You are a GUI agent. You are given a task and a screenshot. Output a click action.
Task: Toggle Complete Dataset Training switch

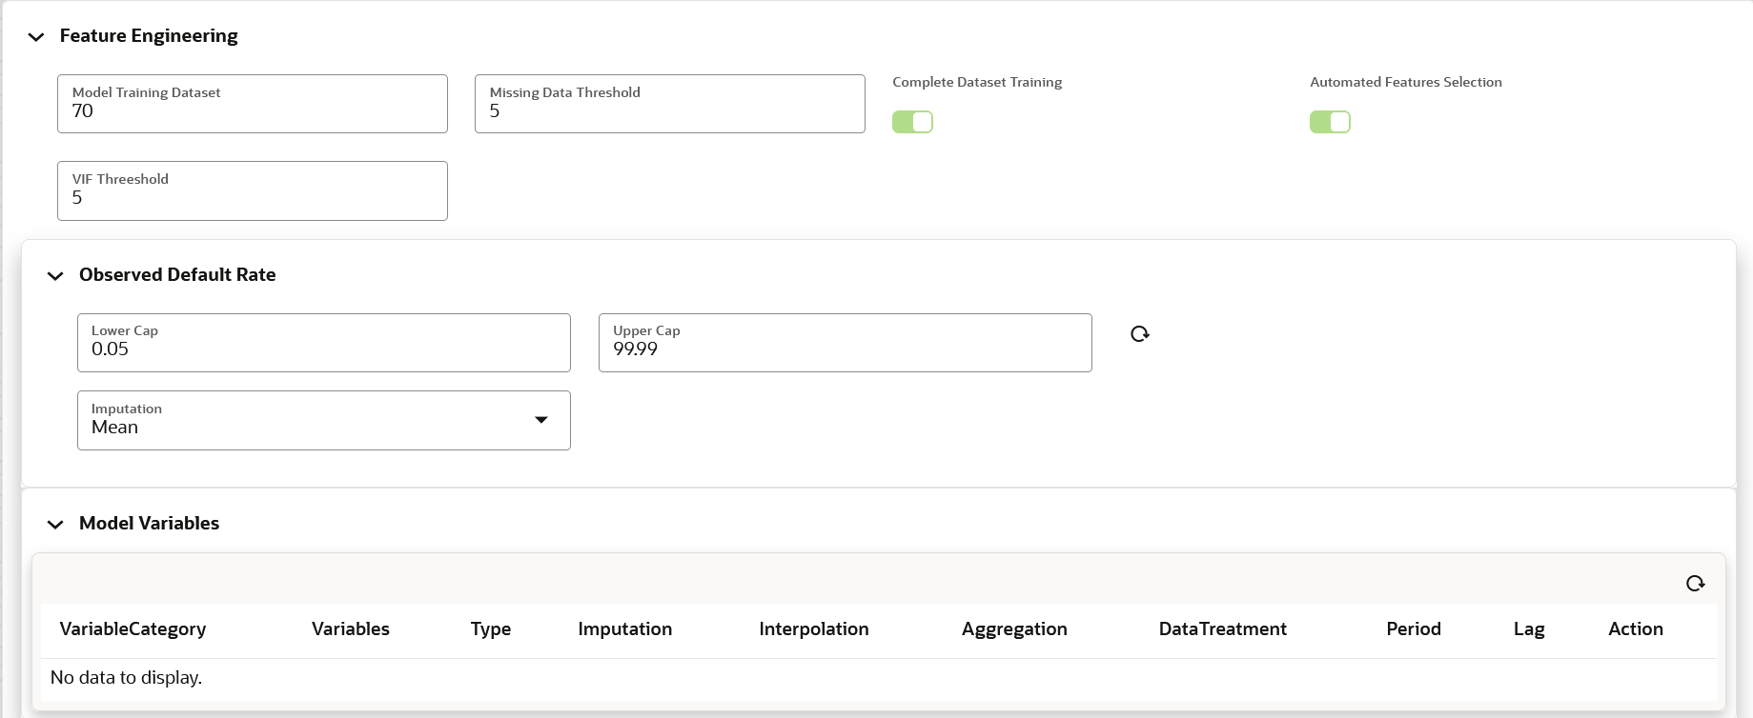coord(912,122)
